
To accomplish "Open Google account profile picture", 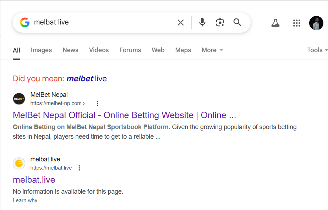I will tap(316, 23).
